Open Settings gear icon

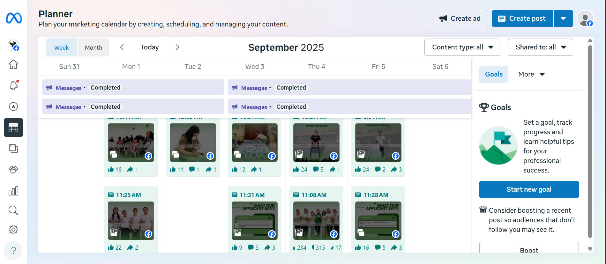pyautogui.click(x=13, y=230)
